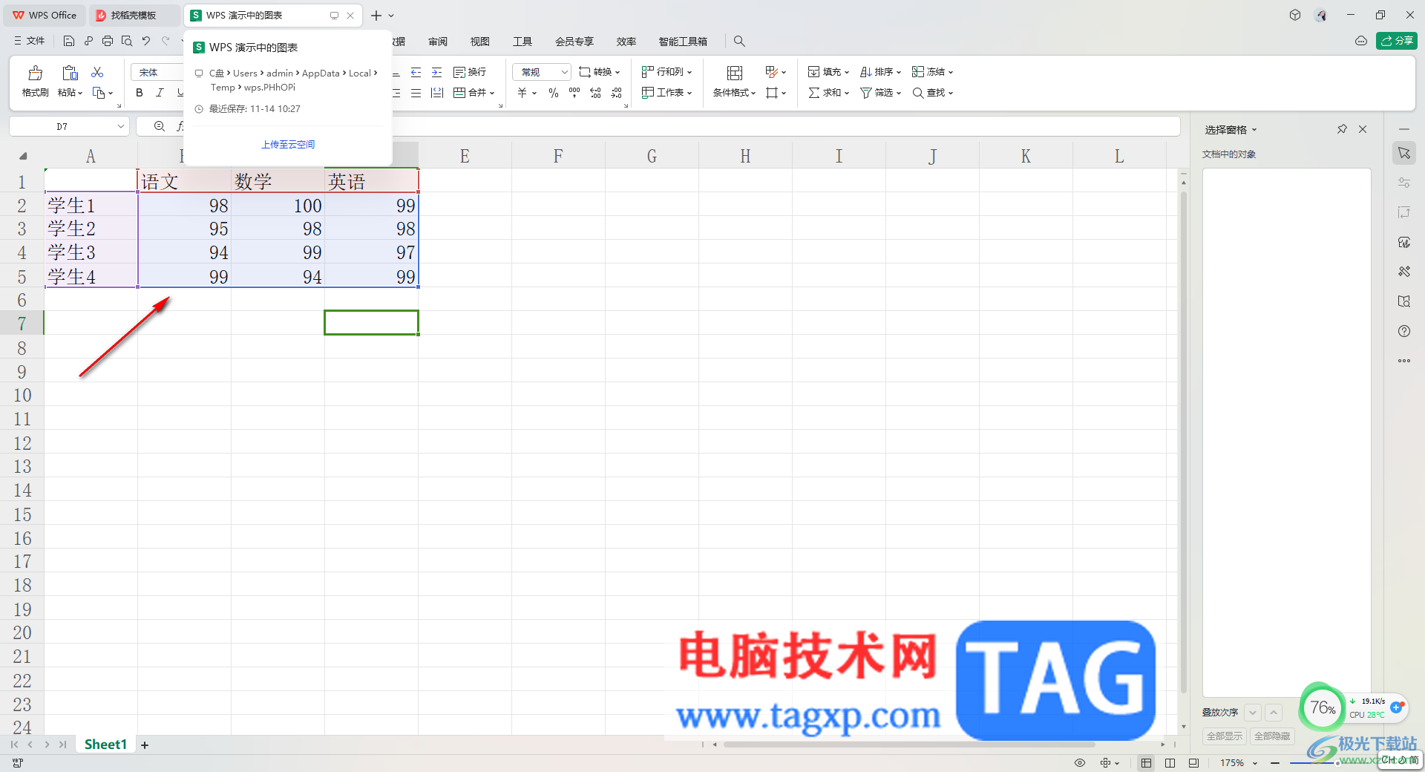Click the Paste clipboard icon
This screenshot has height=772, width=1425.
click(70, 73)
